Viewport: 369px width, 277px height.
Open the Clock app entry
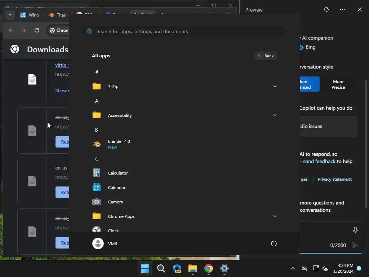point(184,229)
